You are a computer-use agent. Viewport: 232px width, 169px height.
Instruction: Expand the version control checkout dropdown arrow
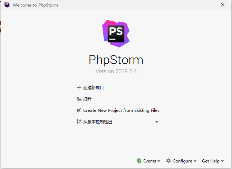pos(157,122)
